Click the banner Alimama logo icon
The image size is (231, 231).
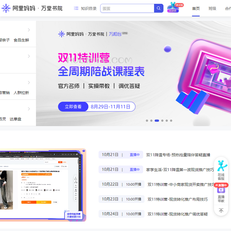[x=61, y=34]
